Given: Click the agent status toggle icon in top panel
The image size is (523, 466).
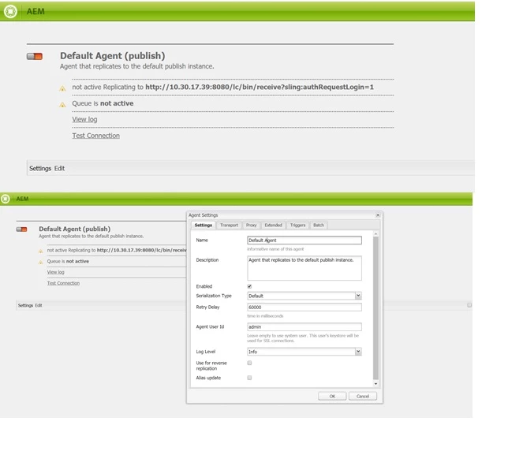Looking at the screenshot, I should pyautogui.click(x=35, y=56).
